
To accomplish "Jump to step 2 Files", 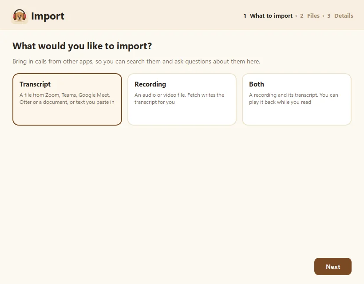I will click(x=310, y=16).
